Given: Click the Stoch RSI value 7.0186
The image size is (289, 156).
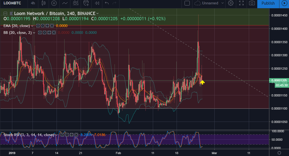Looking at the screenshot, I should click(x=100, y=135).
